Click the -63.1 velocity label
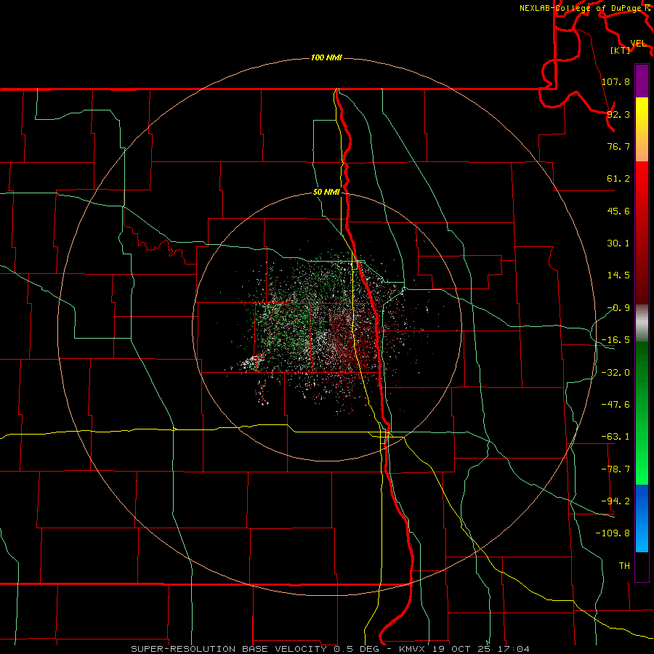Screen dimensions: 654x654 click(x=615, y=437)
